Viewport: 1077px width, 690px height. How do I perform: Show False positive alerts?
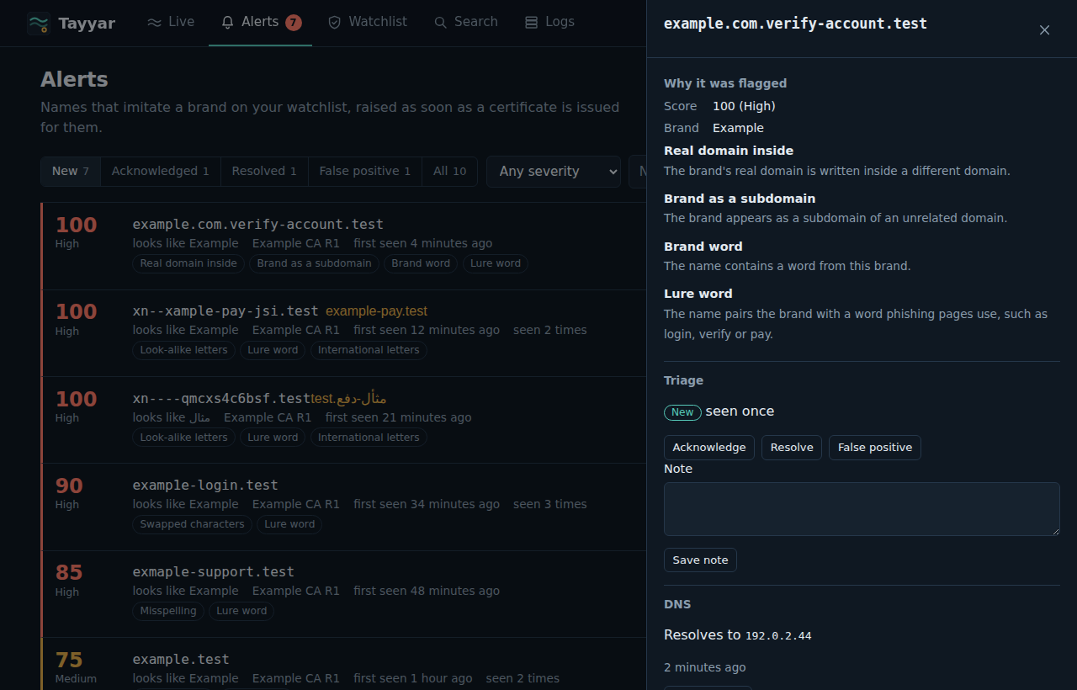(365, 171)
